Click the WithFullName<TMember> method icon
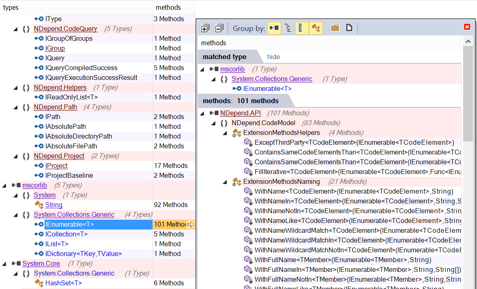This screenshot has width=477, height=289. coord(248,260)
